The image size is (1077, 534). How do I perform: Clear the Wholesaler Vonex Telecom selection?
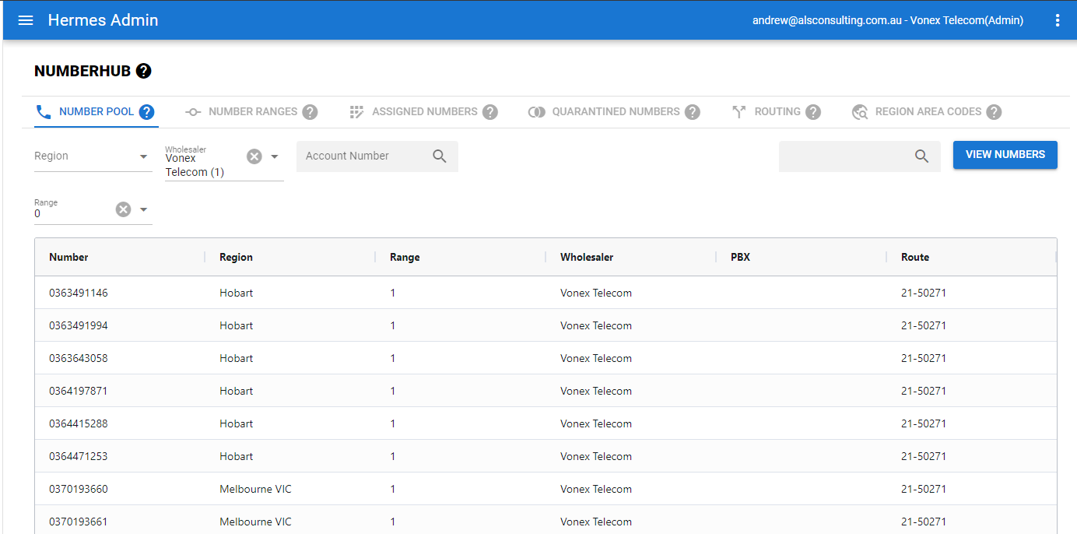254,156
